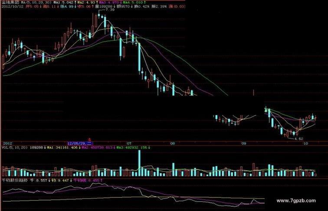Image resolution: width=328 pixels, height=211 pixels.
Task: Click the MA1: 5.042 value
Action: click(64, 2)
